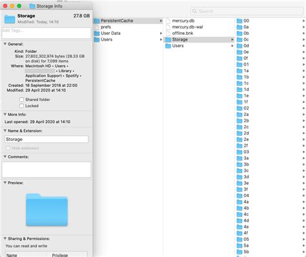Viewport: 306px width, 257px height.
Task: Enable the Locked checkbox
Action: 21,106
